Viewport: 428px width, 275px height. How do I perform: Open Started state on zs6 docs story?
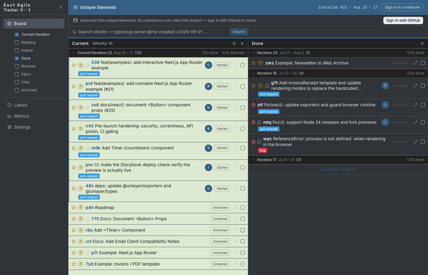(222, 108)
